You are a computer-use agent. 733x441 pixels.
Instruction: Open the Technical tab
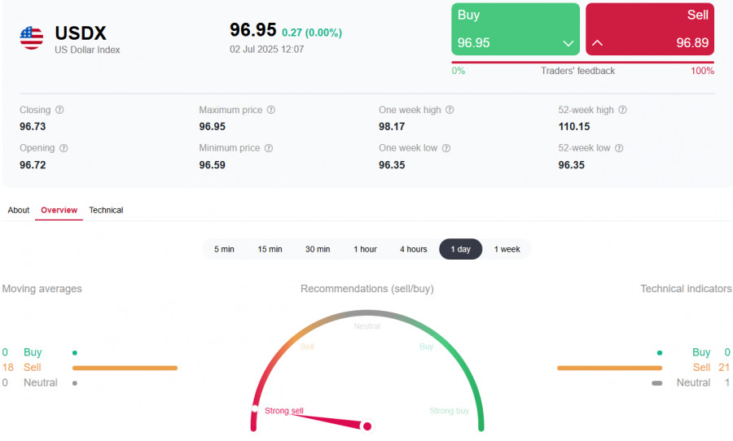[106, 210]
